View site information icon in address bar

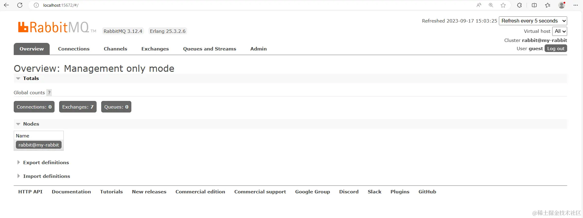[x=36, y=5]
